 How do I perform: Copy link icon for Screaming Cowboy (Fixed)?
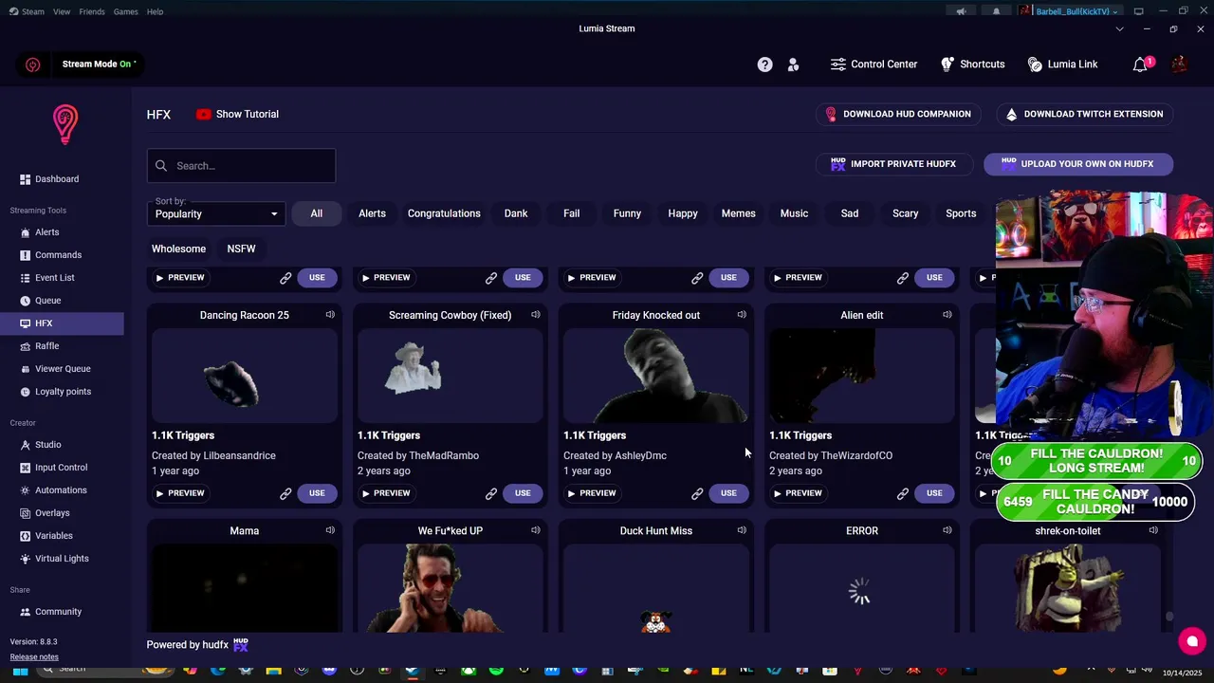(491, 493)
